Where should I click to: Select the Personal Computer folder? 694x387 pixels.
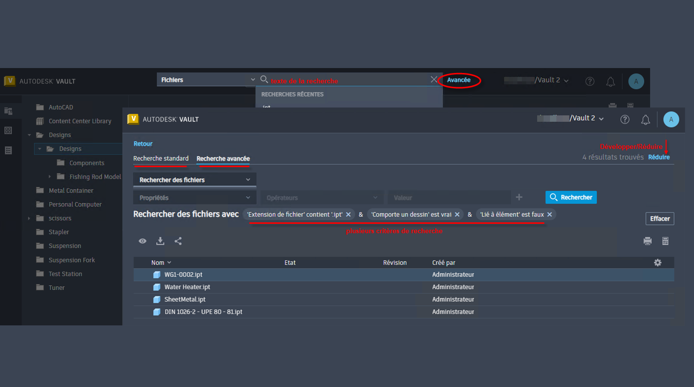coord(75,205)
